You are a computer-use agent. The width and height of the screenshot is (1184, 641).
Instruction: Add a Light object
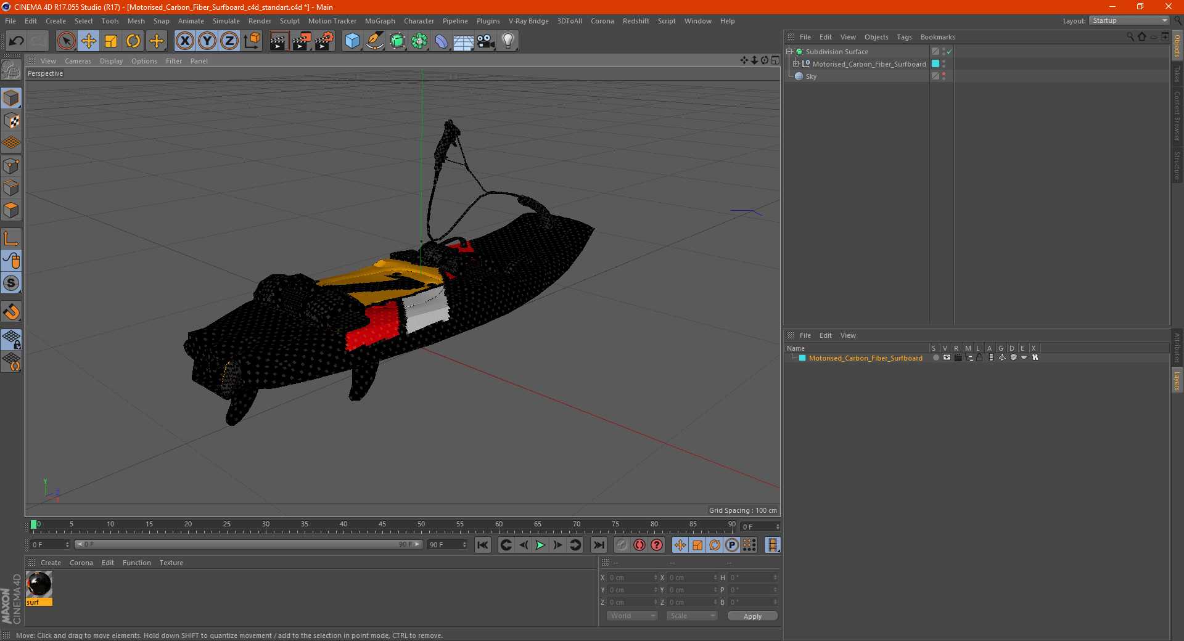pos(508,41)
